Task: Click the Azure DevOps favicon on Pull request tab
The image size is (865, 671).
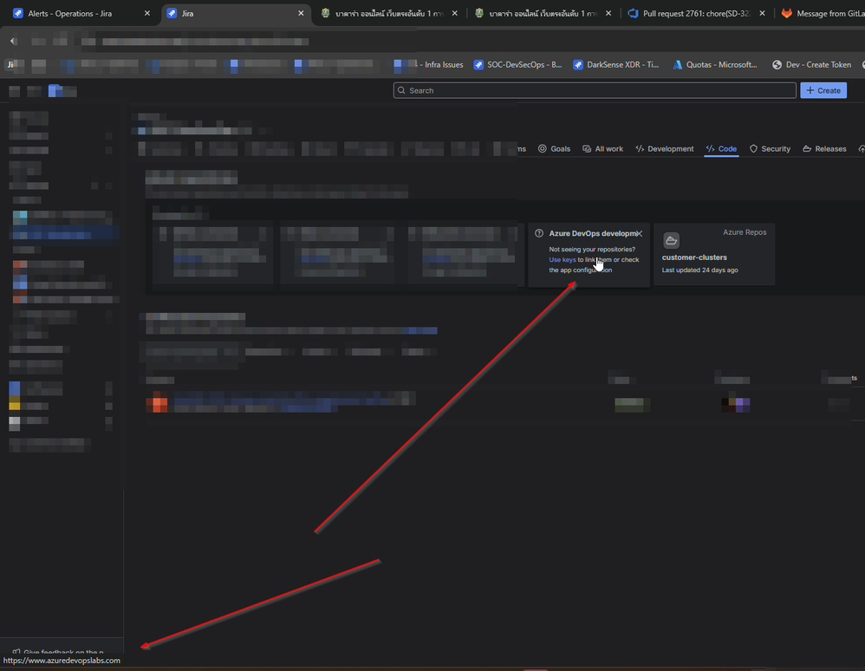Action: 633,13
